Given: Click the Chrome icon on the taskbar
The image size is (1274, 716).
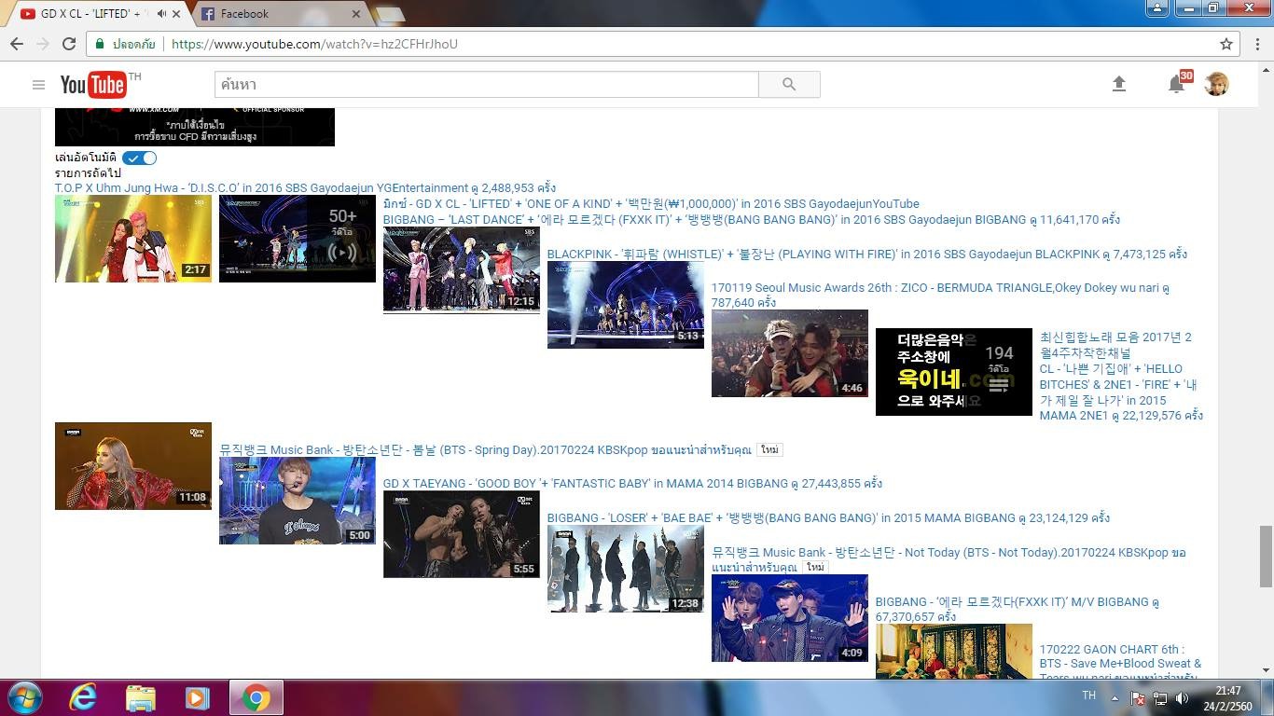Looking at the screenshot, I should [x=255, y=697].
